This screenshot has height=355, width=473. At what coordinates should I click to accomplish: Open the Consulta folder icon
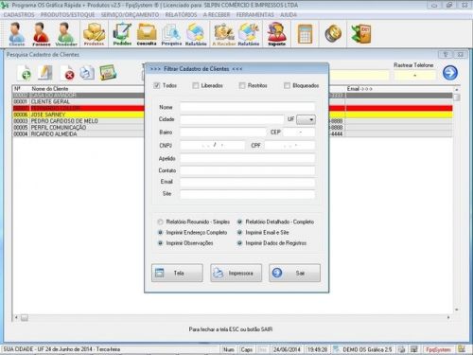tap(147, 34)
